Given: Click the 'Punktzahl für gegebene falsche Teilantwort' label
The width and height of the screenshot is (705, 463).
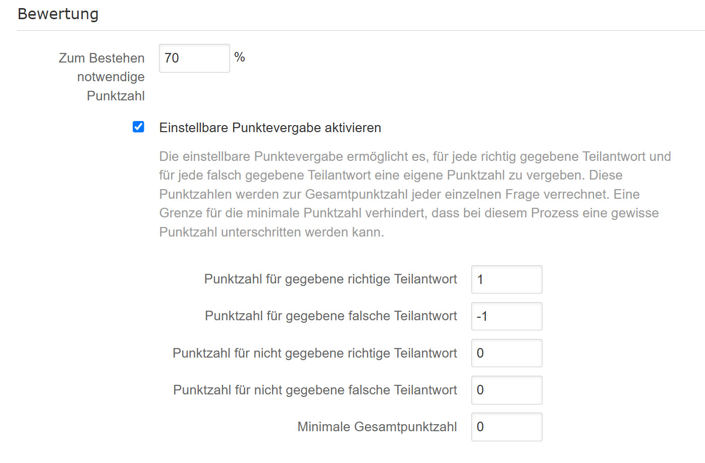Looking at the screenshot, I should point(331,316).
